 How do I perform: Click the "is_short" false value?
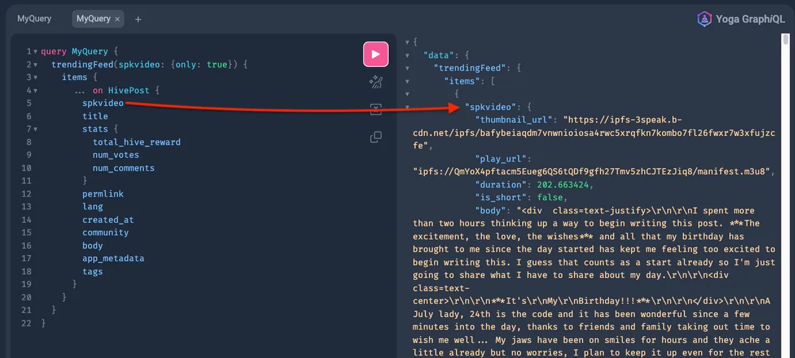[550, 198]
